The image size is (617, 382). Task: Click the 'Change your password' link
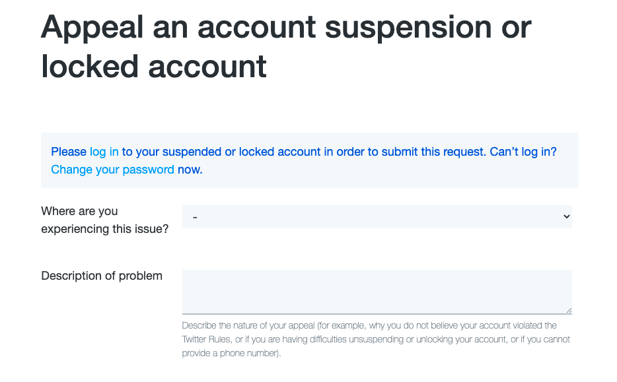[x=112, y=169]
